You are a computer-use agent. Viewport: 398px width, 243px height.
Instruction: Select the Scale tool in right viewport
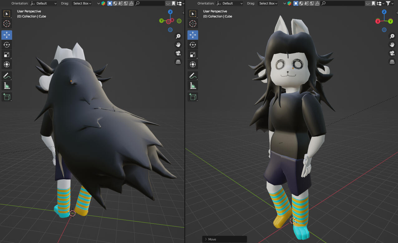(x=193, y=55)
